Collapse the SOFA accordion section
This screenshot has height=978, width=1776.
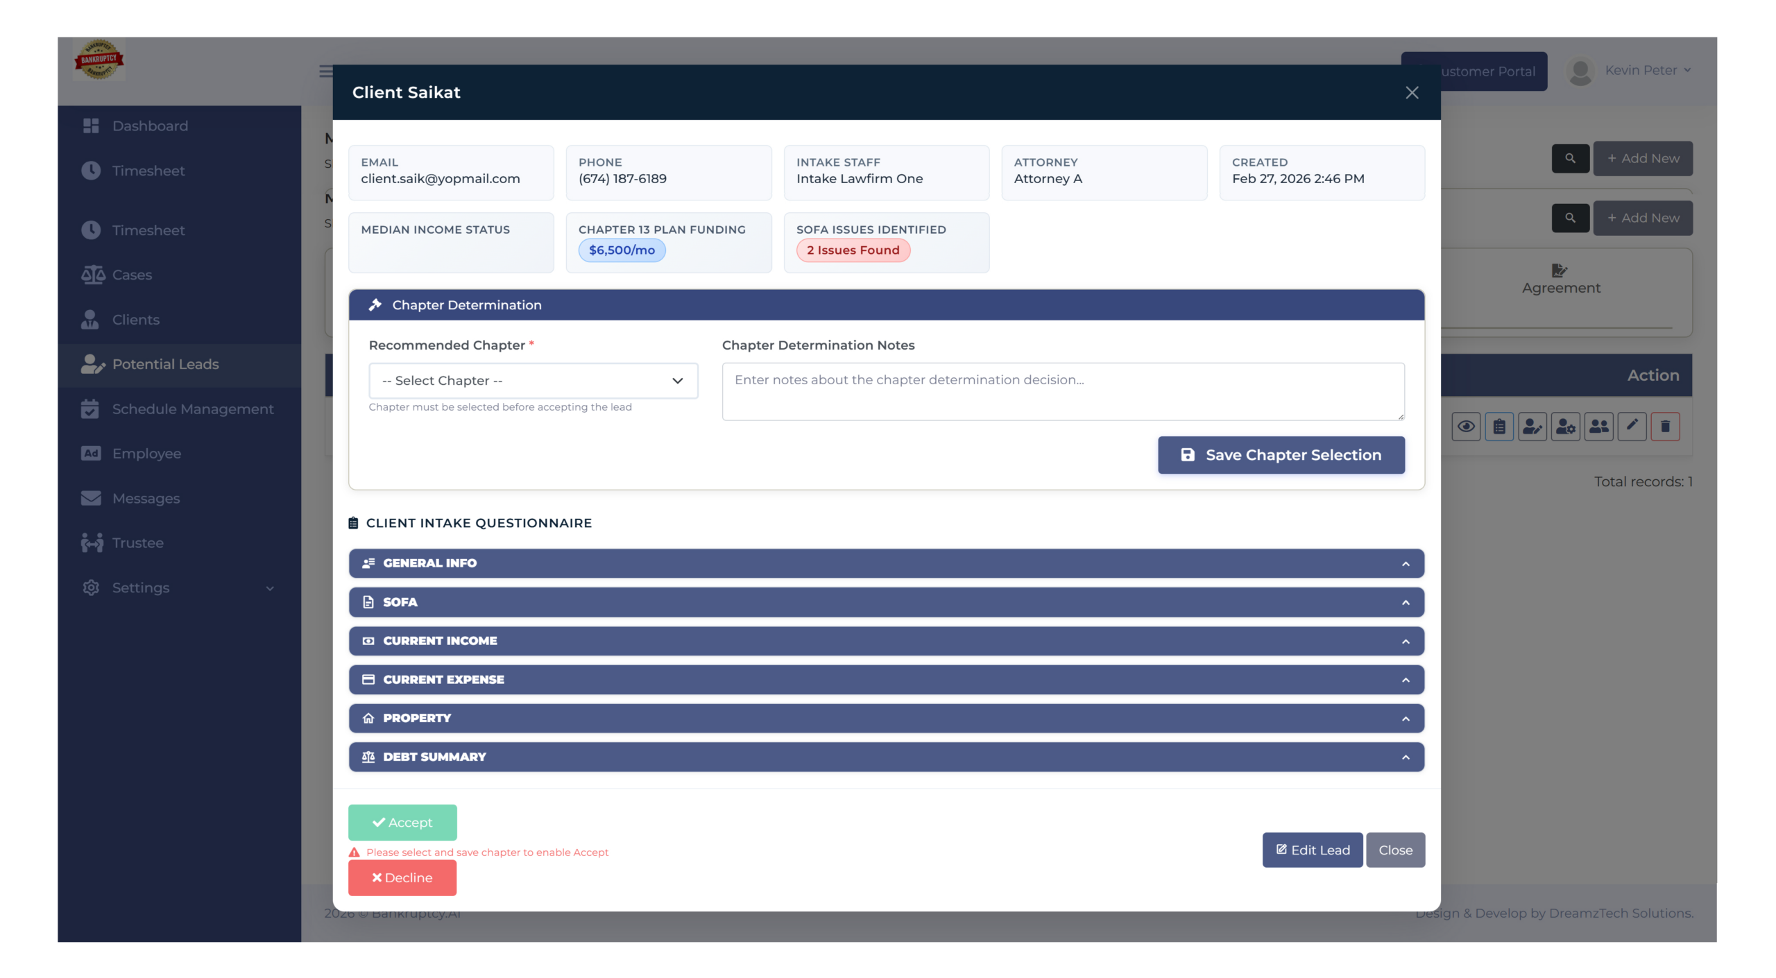coord(886,602)
